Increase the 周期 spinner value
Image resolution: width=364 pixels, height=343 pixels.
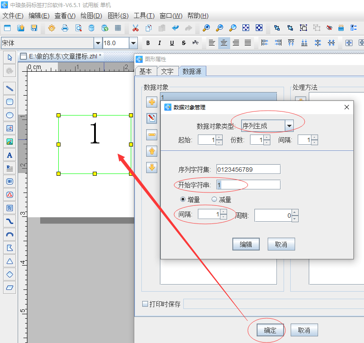(x=295, y=213)
